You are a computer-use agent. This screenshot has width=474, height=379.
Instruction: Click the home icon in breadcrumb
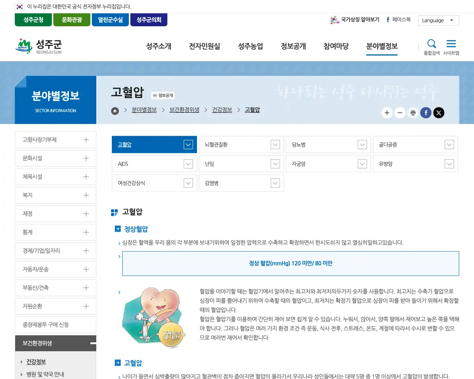(x=115, y=111)
